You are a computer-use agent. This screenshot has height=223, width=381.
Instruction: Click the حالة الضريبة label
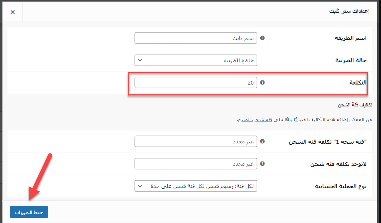(x=351, y=60)
